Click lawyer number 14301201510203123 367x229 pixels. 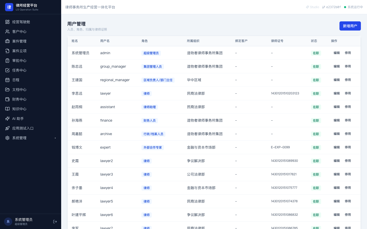285,93
